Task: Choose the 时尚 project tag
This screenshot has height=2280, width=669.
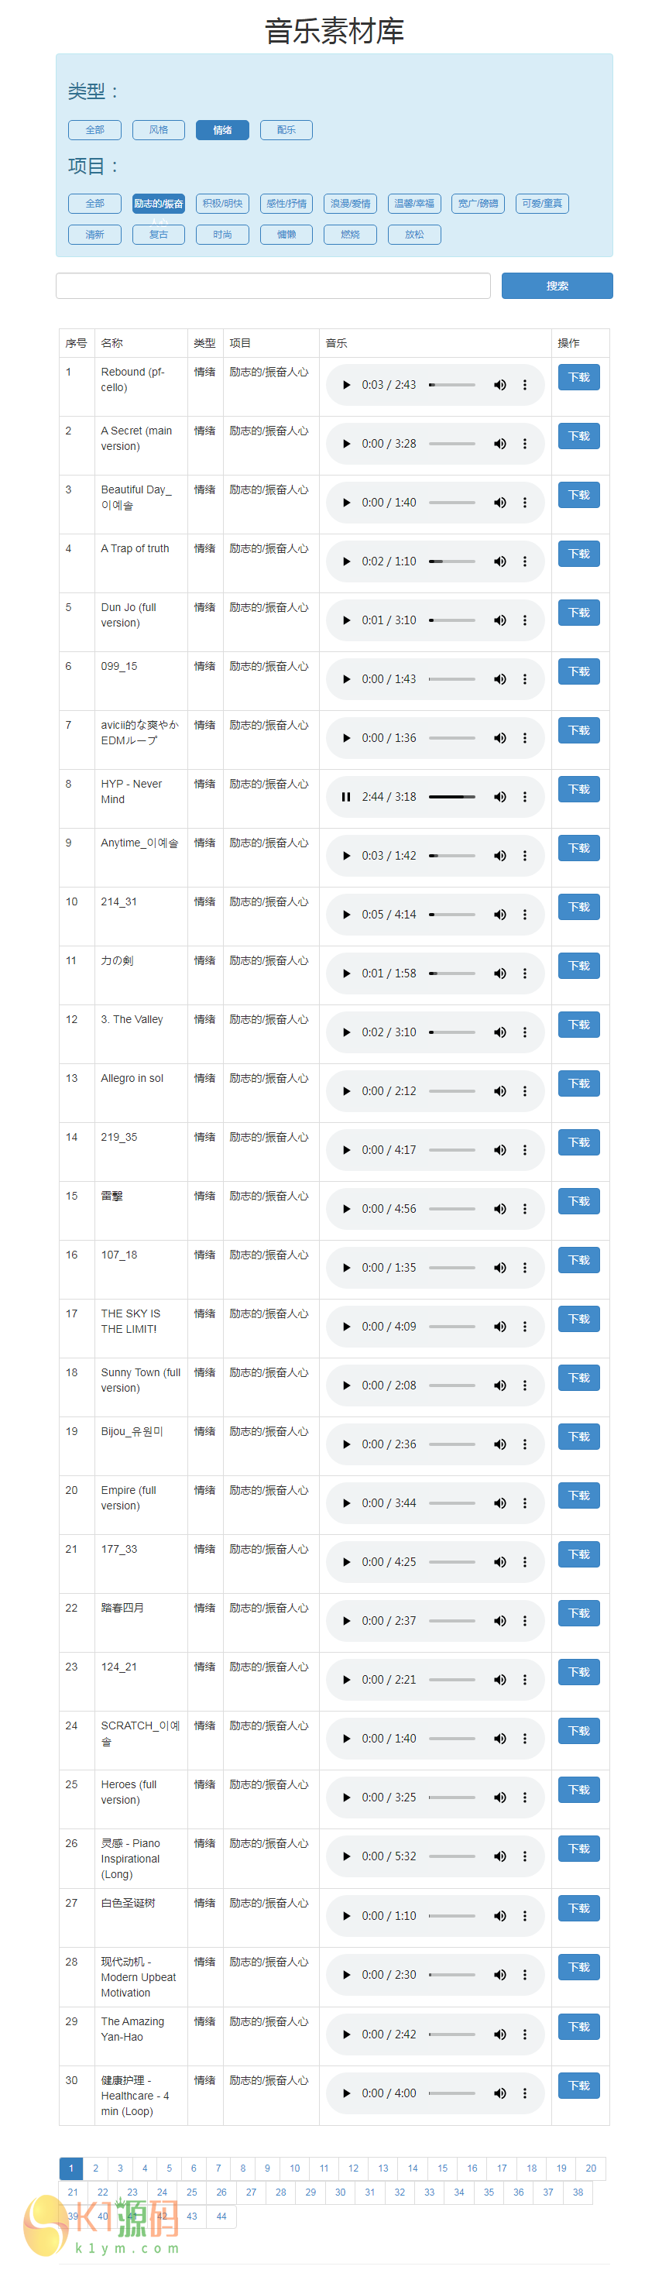Action: [222, 235]
